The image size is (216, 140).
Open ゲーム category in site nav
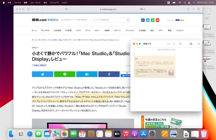click(x=88, y=30)
